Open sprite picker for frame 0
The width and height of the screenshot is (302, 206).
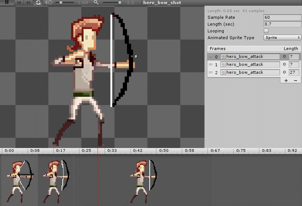(x=285, y=56)
